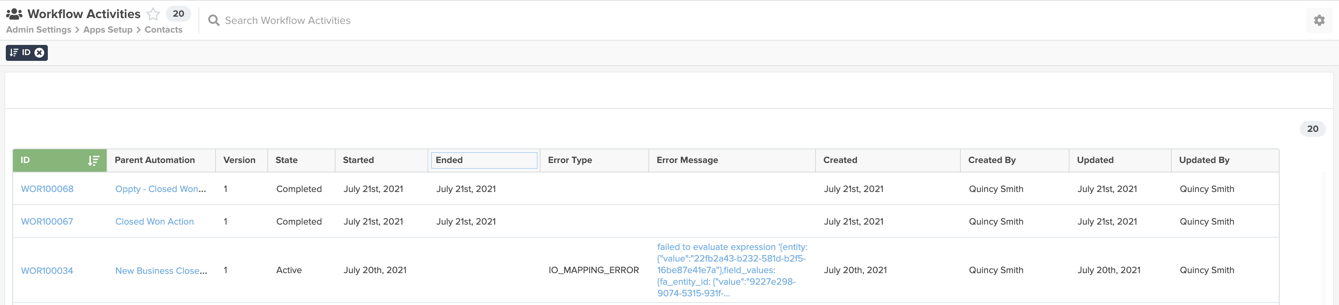Click the Workflow Activities people icon

(14, 14)
